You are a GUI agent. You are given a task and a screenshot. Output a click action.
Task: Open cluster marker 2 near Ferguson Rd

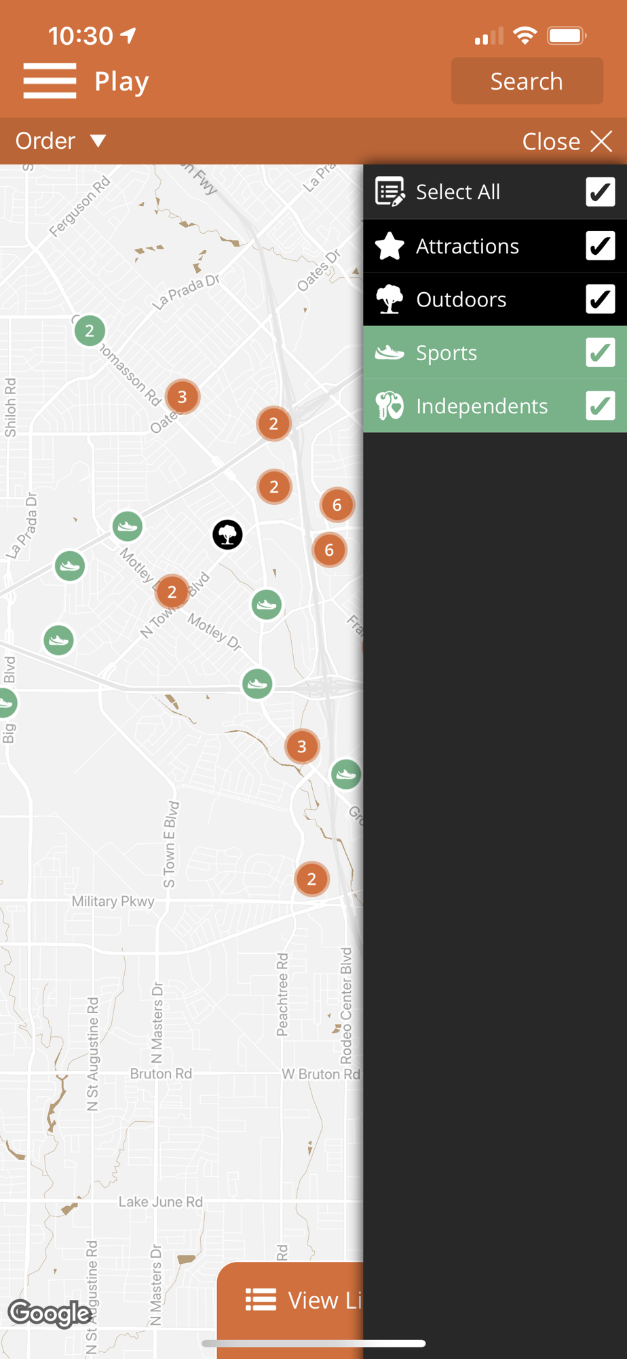90,331
